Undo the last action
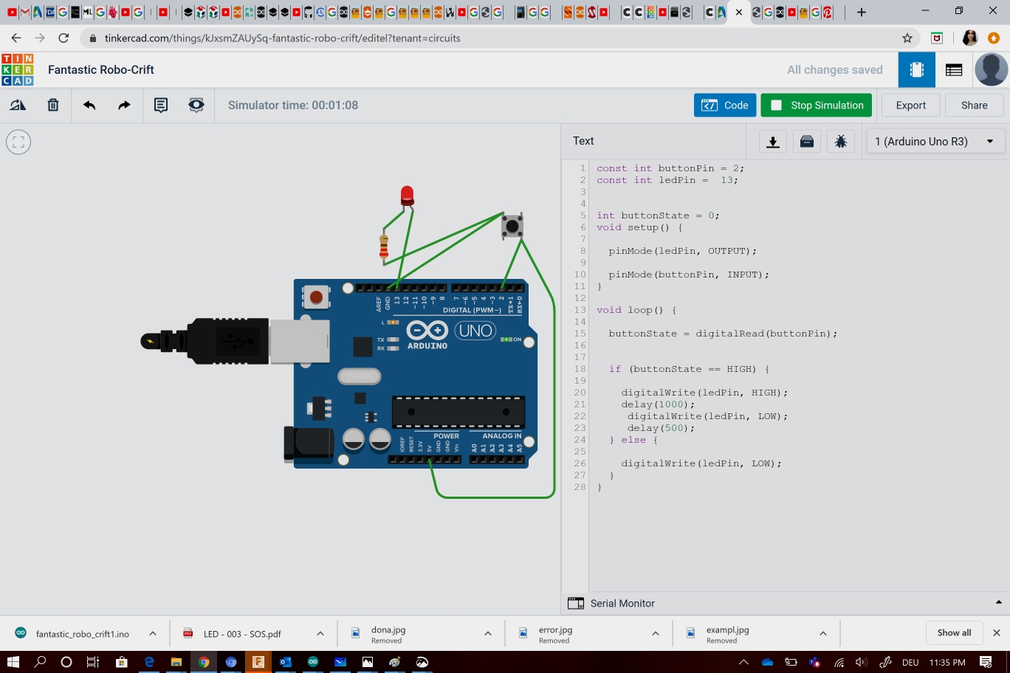 (89, 105)
